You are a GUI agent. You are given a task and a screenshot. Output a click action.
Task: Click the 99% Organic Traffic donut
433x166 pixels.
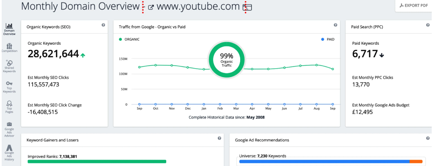227,60
